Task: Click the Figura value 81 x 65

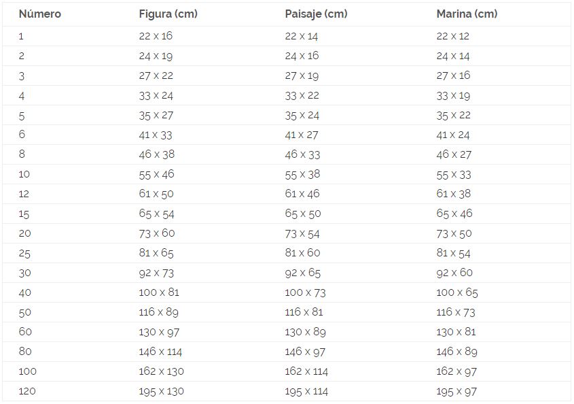Action: click(x=156, y=253)
